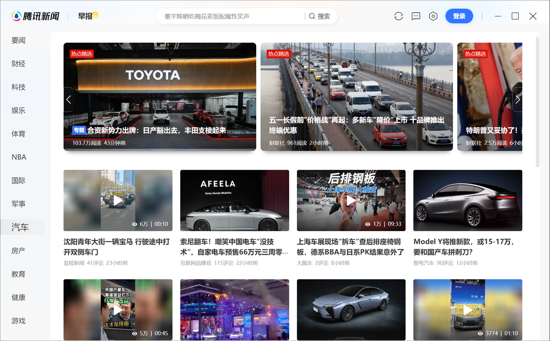Play the BYD show video with 3774 views
The width and height of the screenshot is (550, 341).
coord(468,309)
